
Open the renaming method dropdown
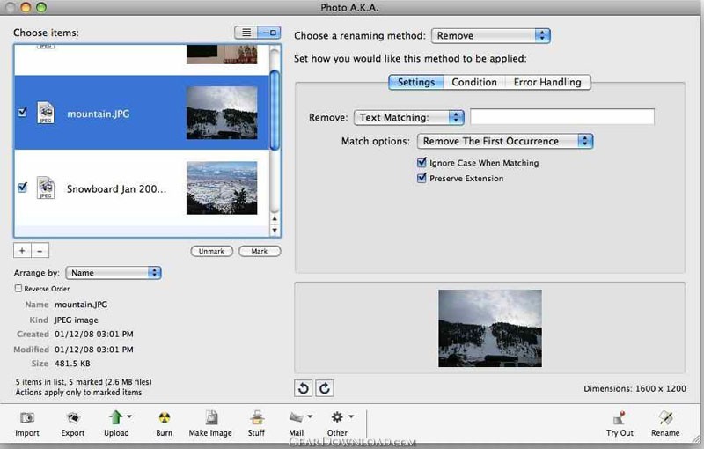point(491,35)
